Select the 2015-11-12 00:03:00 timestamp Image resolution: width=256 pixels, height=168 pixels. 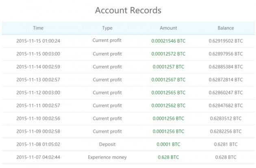[x=38, y=93]
